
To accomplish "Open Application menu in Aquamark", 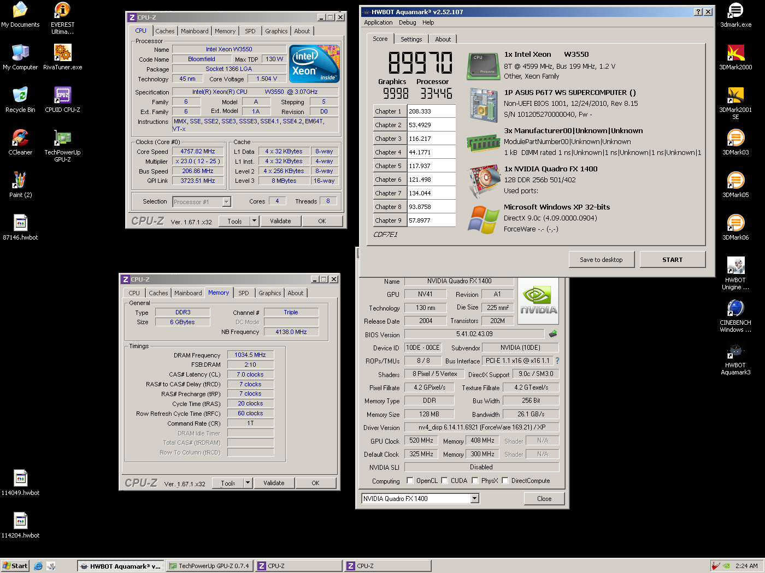I will tap(378, 22).
